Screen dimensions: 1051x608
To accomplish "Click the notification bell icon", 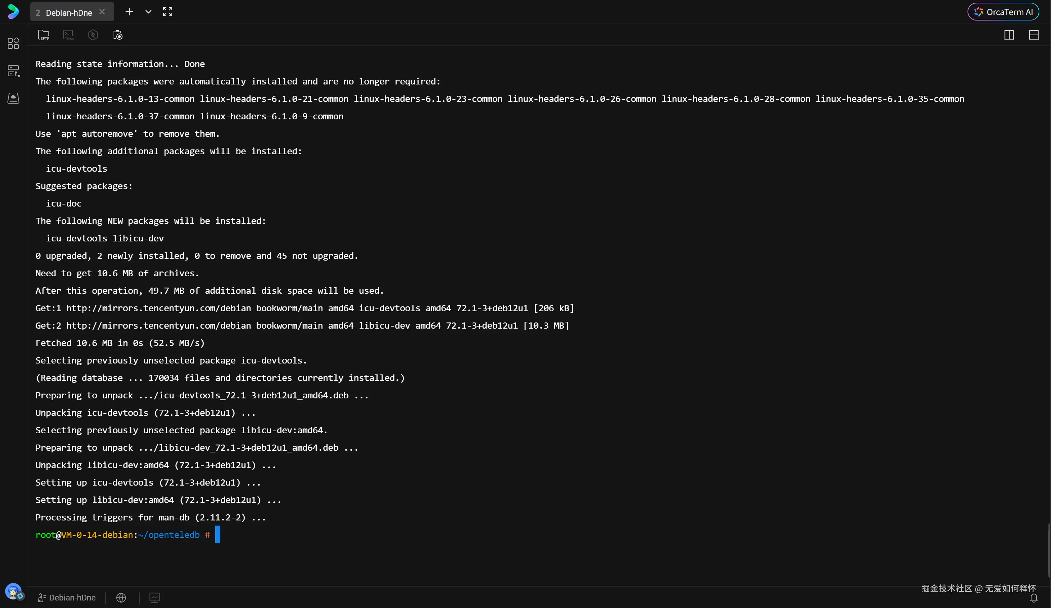I will 1034,598.
